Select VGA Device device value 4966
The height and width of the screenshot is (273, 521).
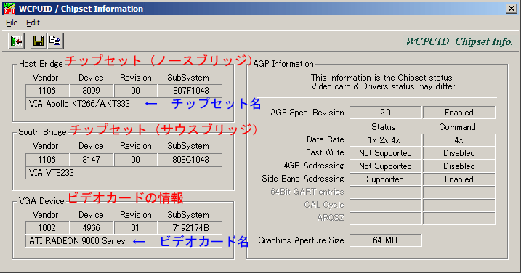pos(92,228)
